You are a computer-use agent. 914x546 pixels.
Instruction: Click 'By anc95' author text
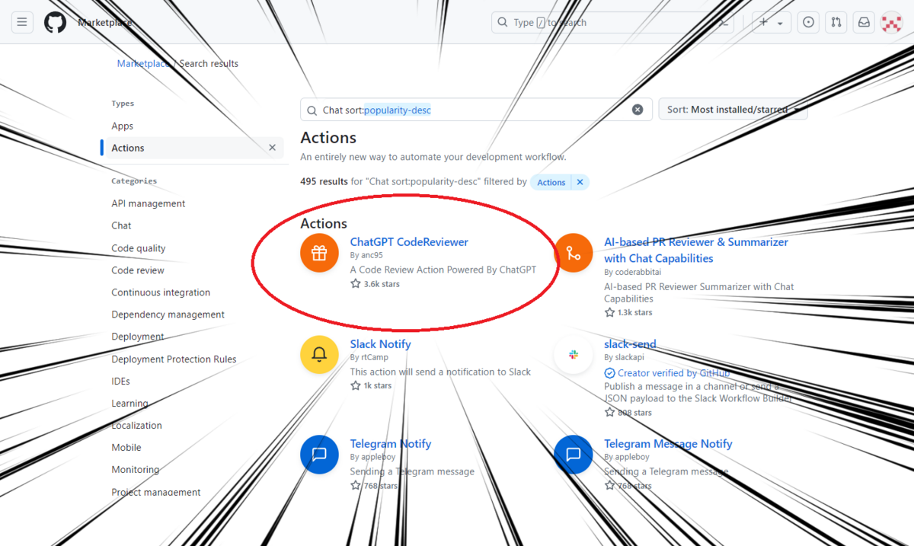[366, 255]
